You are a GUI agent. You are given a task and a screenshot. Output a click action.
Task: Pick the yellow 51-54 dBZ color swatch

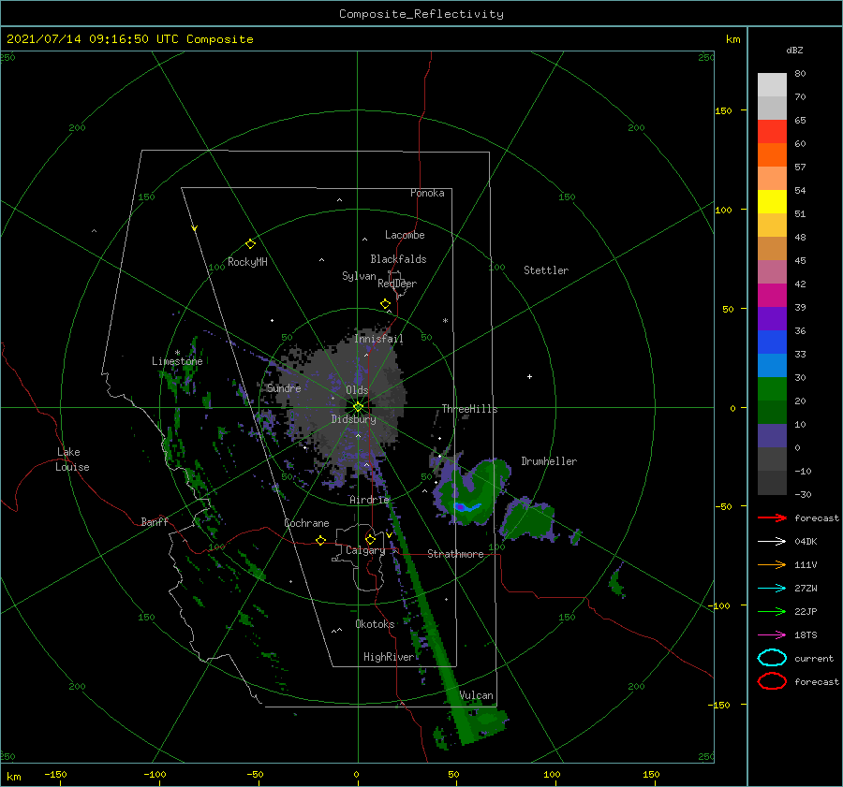772,201
